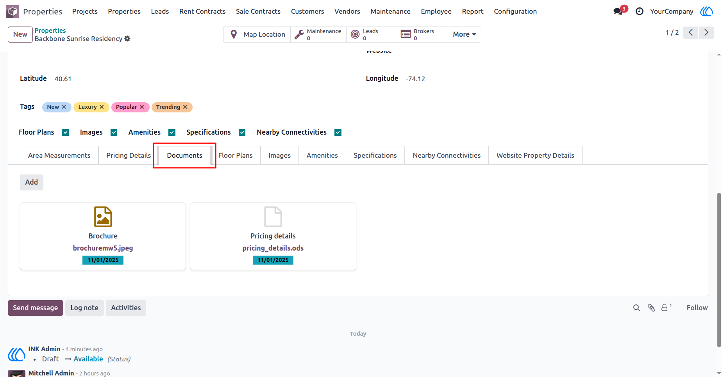Open the Rent Contracts menu
The image size is (722, 377).
(202, 11)
